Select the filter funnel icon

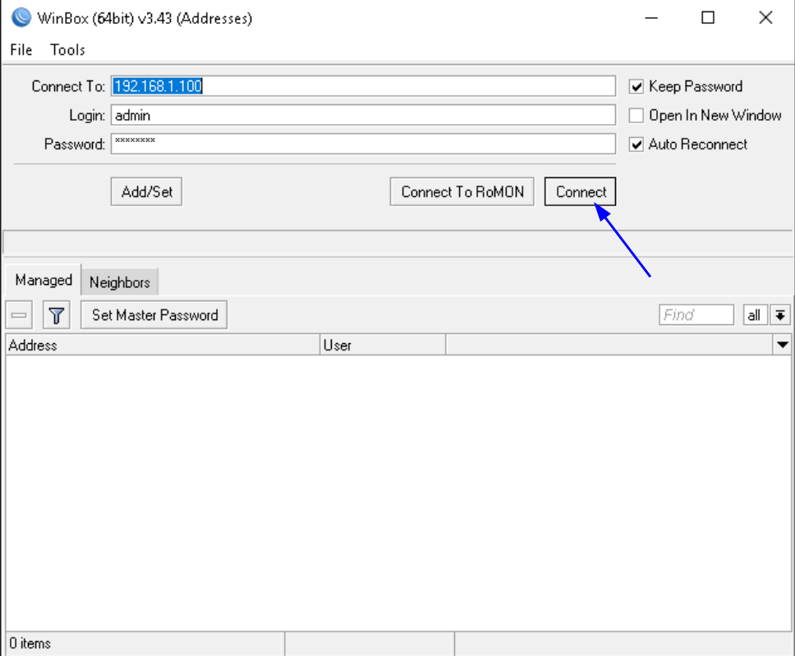click(x=56, y=314)
